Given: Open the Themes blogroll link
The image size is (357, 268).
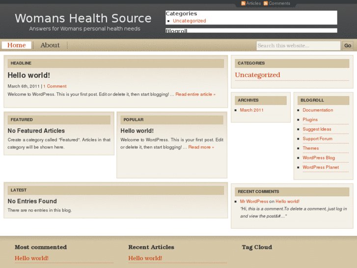Looking at the screenshot, I should 310,148.
